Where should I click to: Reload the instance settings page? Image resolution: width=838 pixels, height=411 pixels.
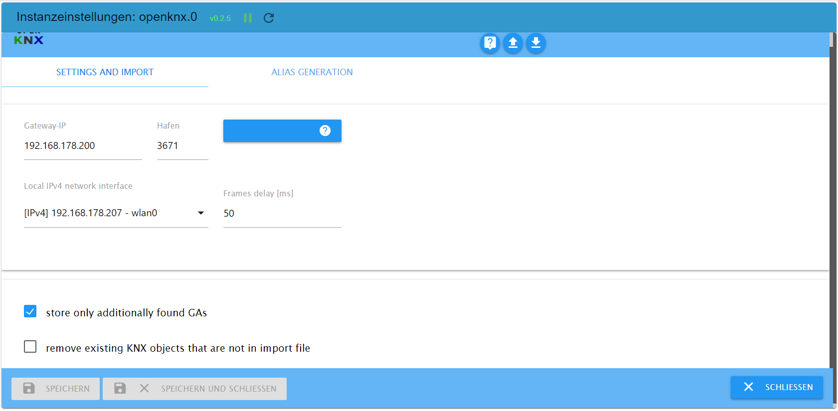coord(269,18)
